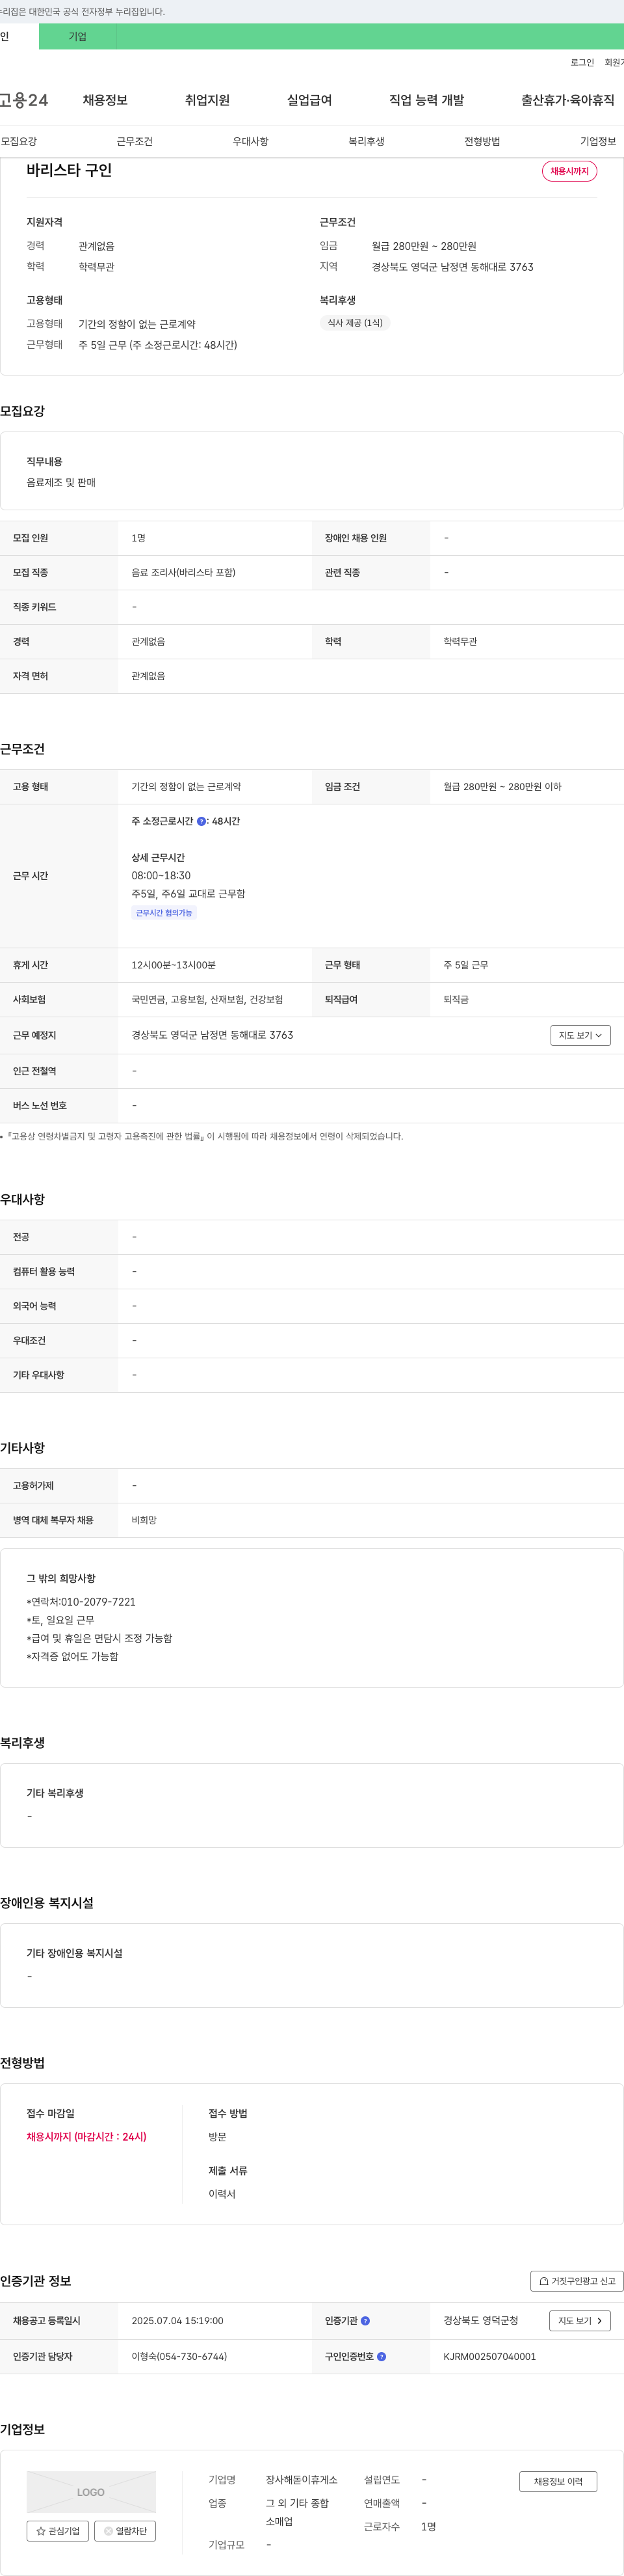624x2576 pixels.
Task: Click the 채용시까지 (마감시간 : 24시) deadline text
Action: [87, 2137]
